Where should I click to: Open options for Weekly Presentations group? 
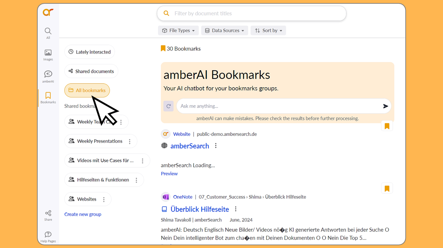(130, 141)
